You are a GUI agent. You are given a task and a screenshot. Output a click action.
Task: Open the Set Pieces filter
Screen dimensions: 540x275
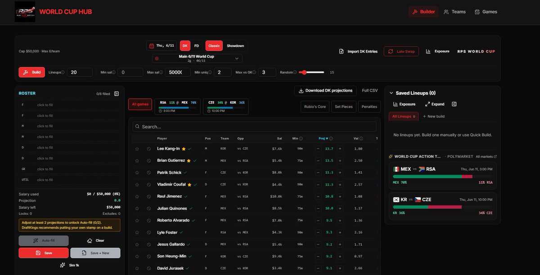343,106
